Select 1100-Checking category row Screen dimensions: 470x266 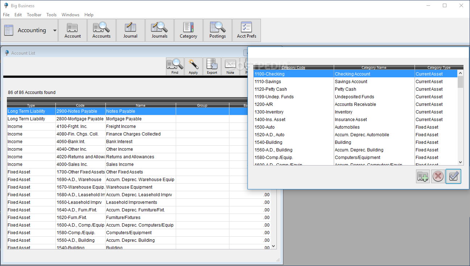pos(355,74)
